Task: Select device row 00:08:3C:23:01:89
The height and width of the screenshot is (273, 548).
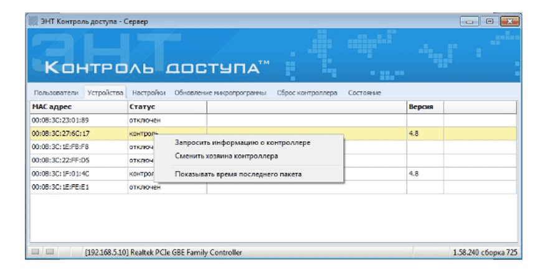Action: tap(60, 120)
